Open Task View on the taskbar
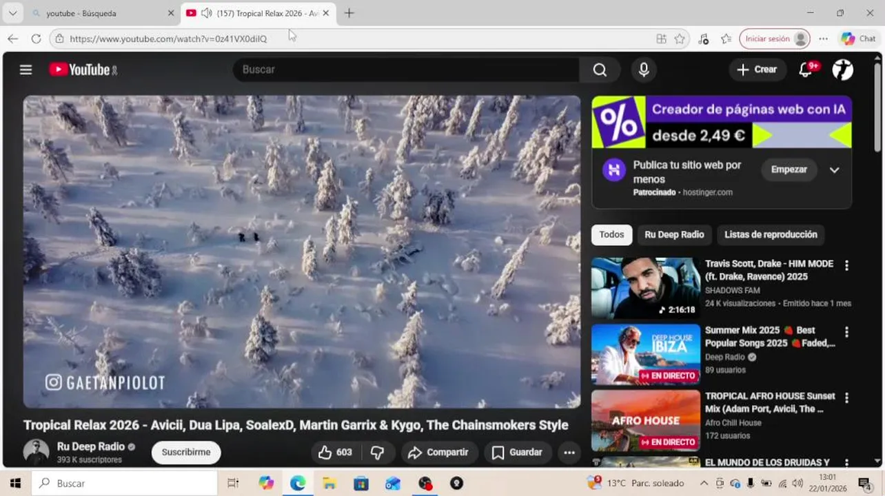The width and height of the screenshot is (885, 496). click(x=233, y=483)
